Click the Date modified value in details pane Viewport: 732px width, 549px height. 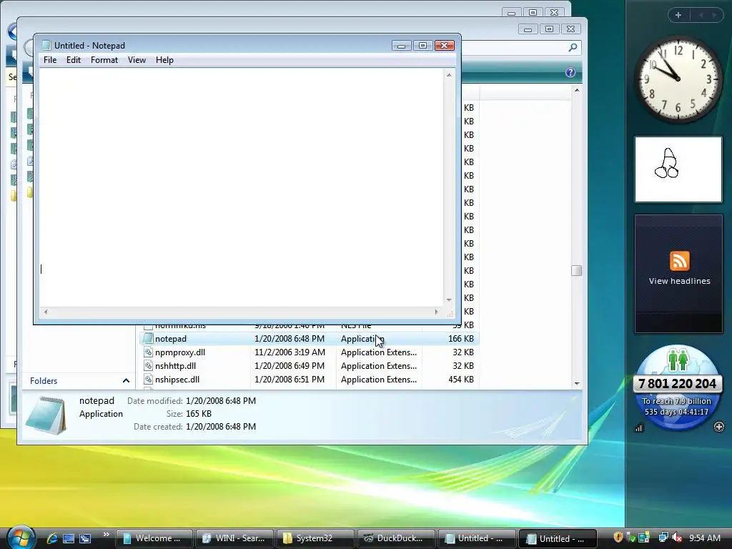(220, 400)
